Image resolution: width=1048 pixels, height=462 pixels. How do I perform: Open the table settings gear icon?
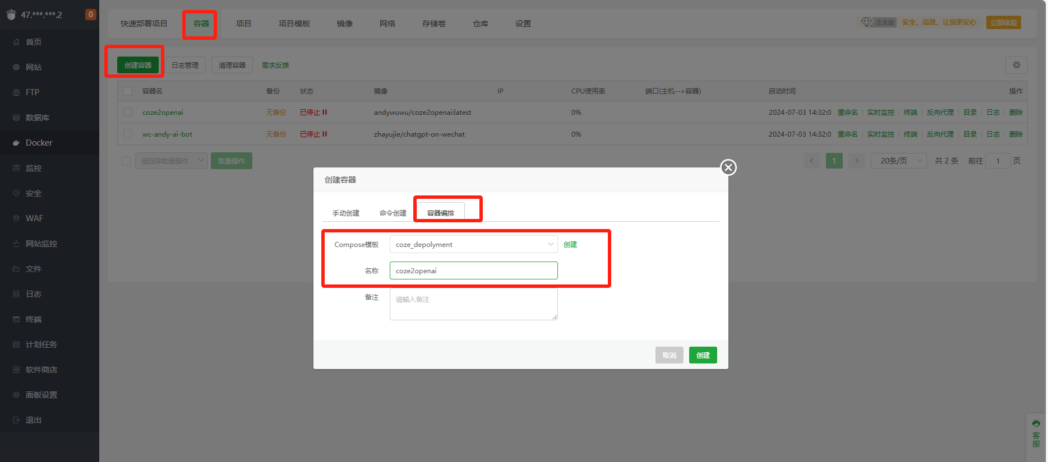click(1017, 65)
